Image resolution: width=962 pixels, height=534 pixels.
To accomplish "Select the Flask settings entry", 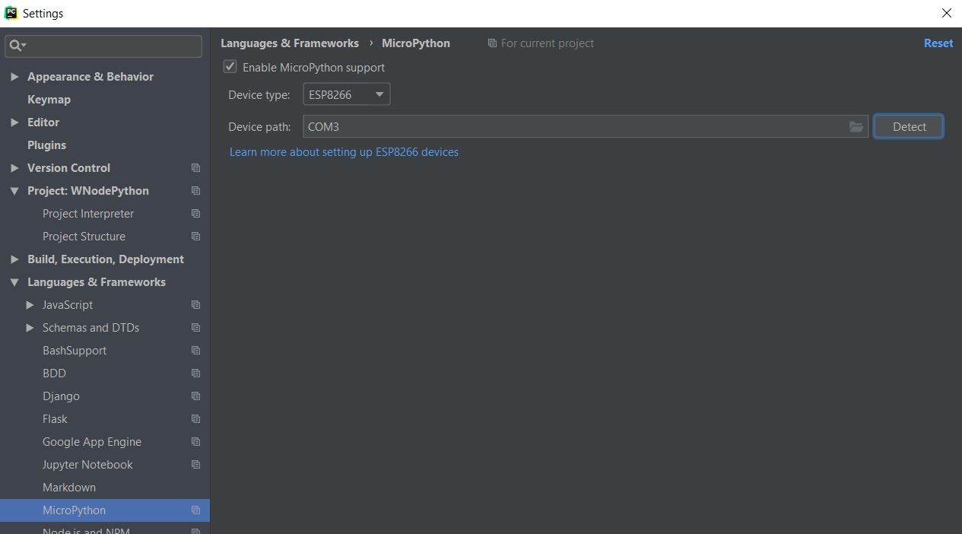I will point(55,419).
